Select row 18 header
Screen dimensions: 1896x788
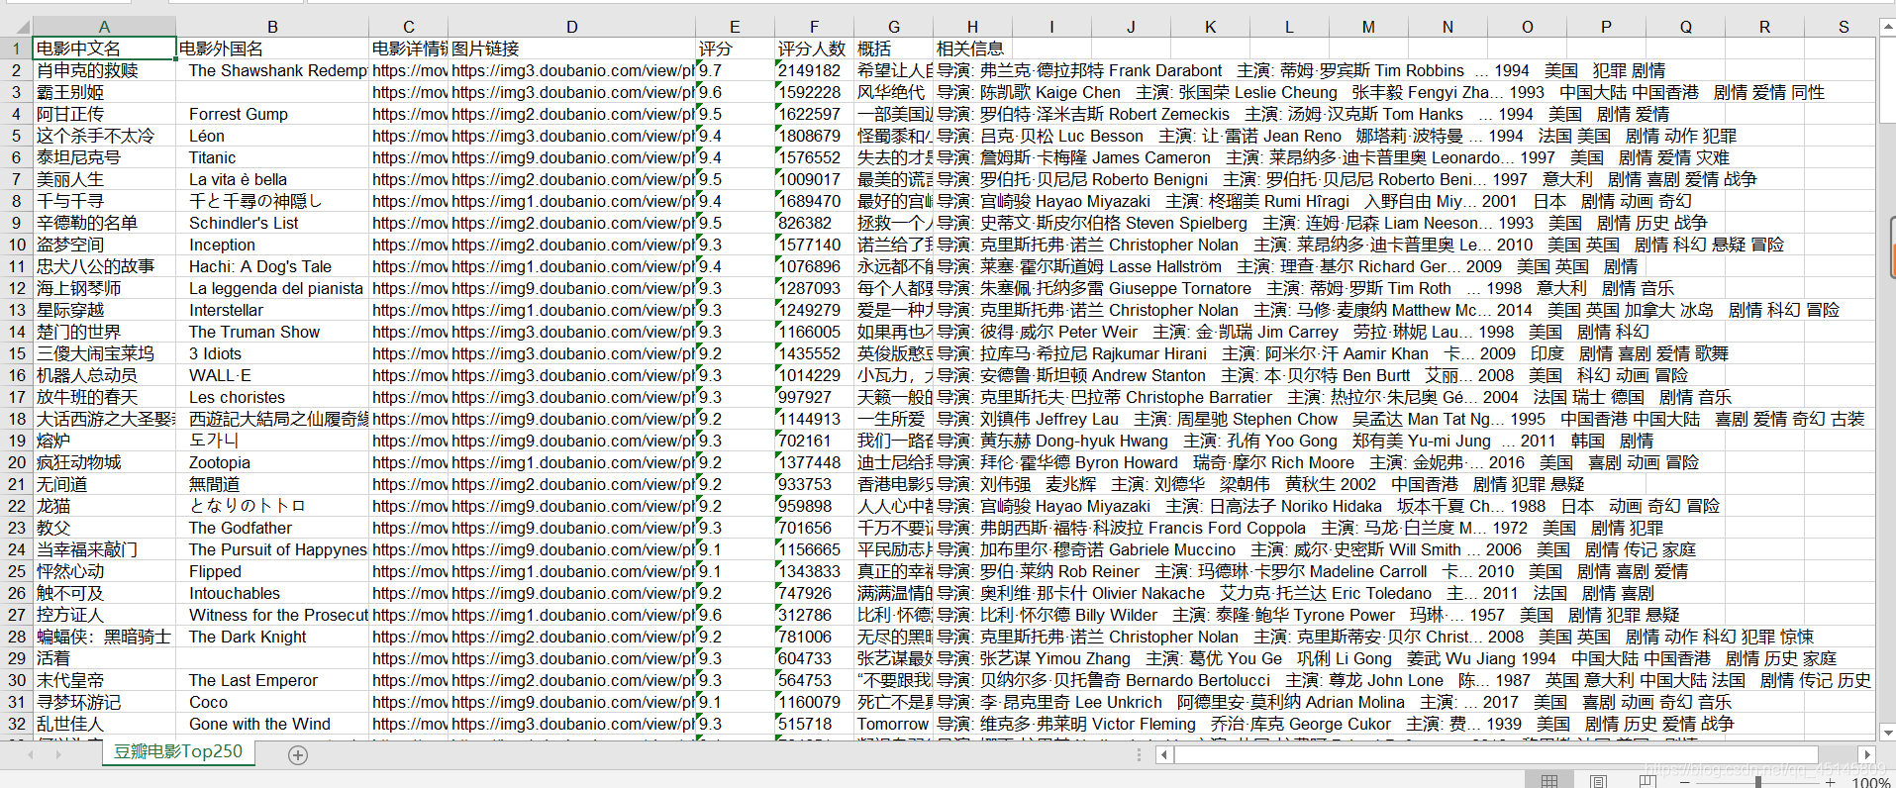coord(17,419)
